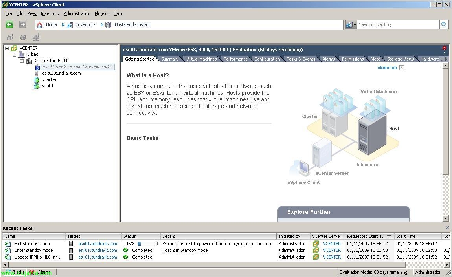
Task: Click the red alert icon in the host header
Action: 445,48
